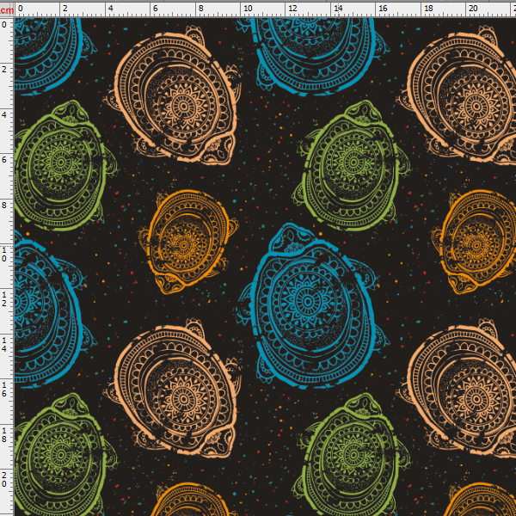516x516 pixels.
Task: Click the 6 mark on the horizontal ruler
Action: coord(156,9)
